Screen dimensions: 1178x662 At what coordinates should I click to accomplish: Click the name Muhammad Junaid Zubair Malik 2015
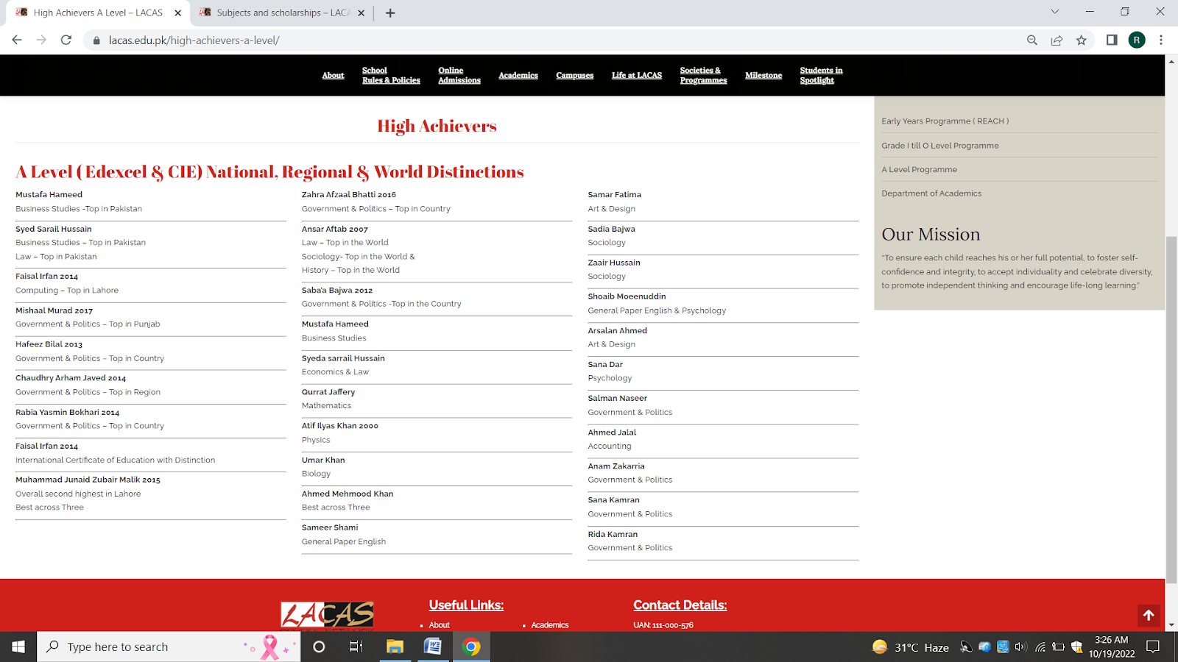tap(88, 480)
